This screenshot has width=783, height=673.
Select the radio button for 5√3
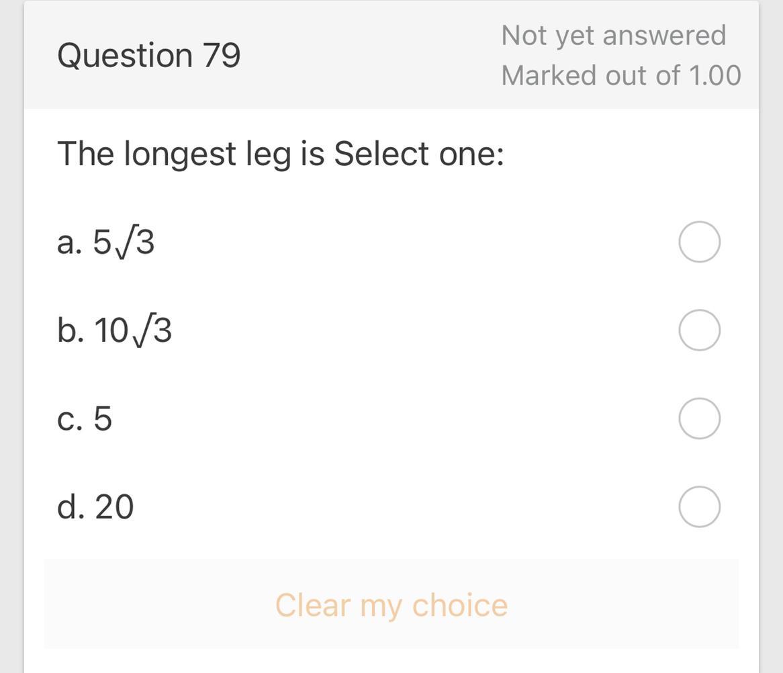(699, 242)
